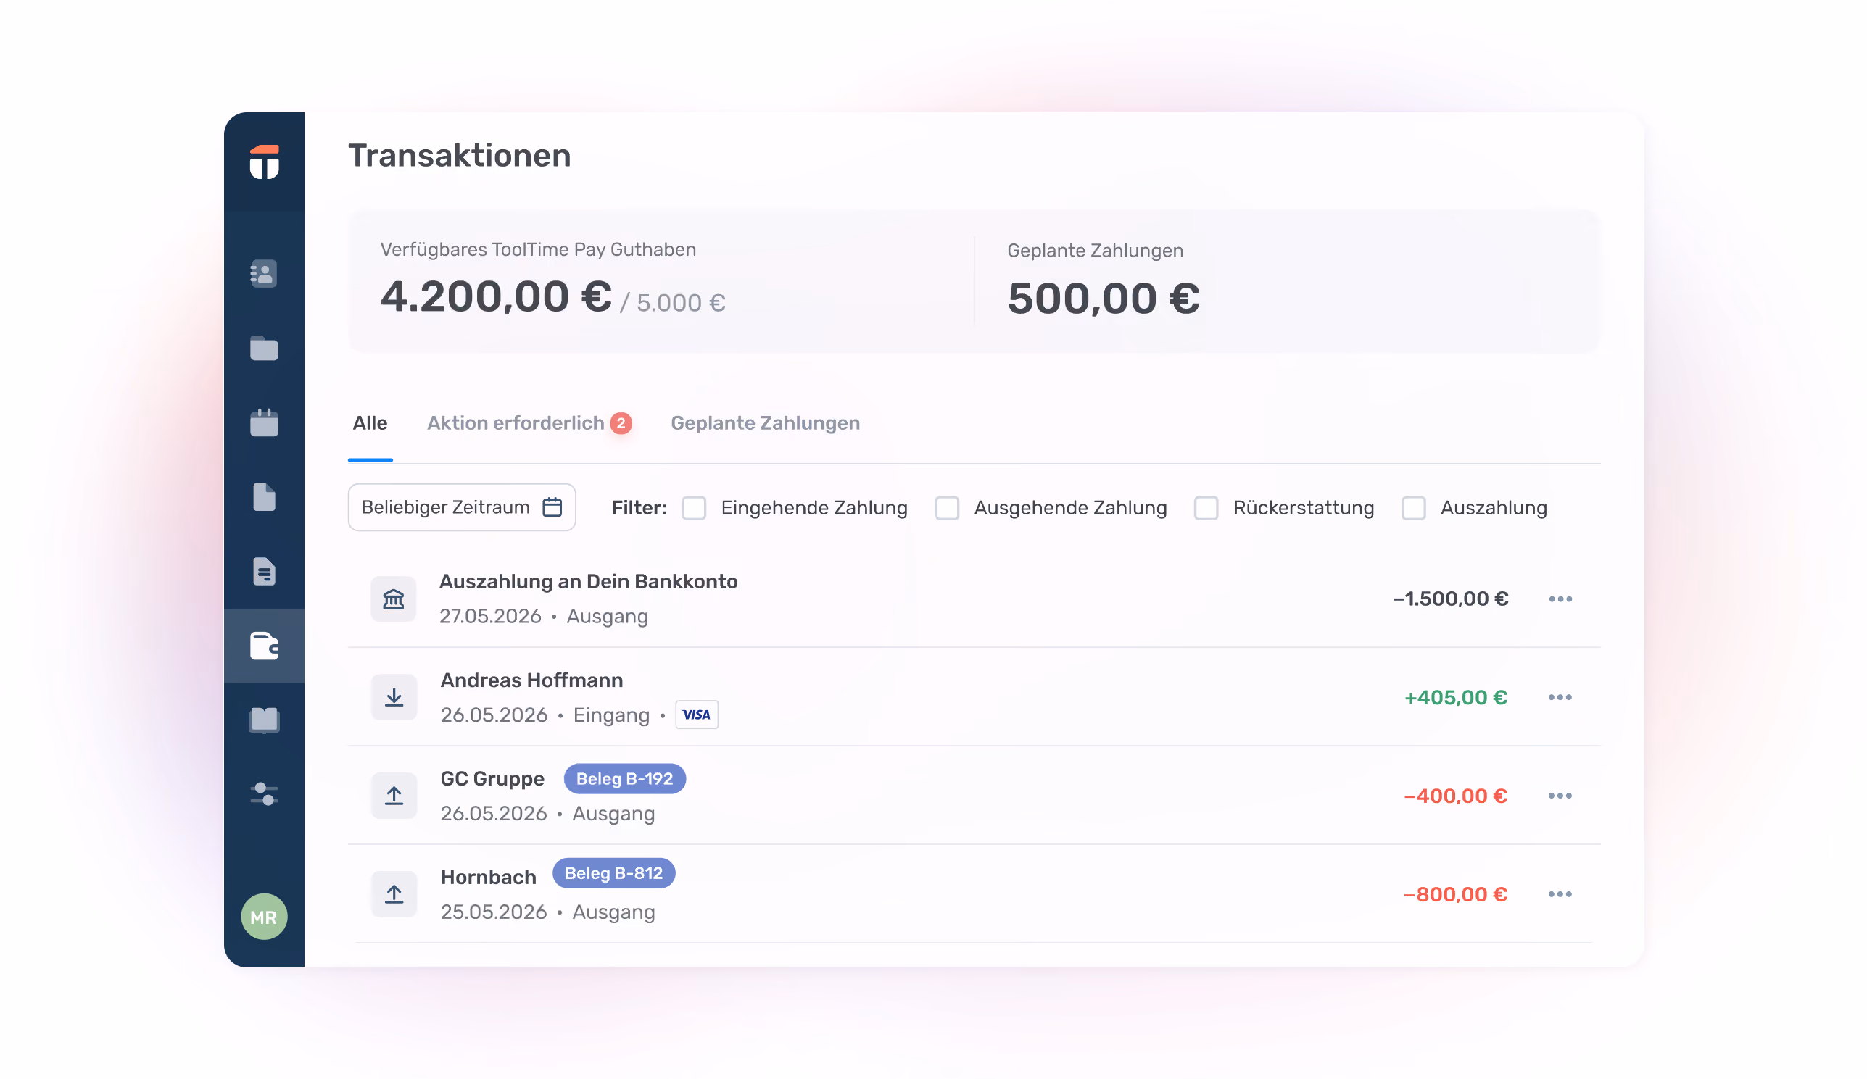Switch to Geplante Zahlungen tab
This screenshot has width=1867, height=1079.
(766, 423)
